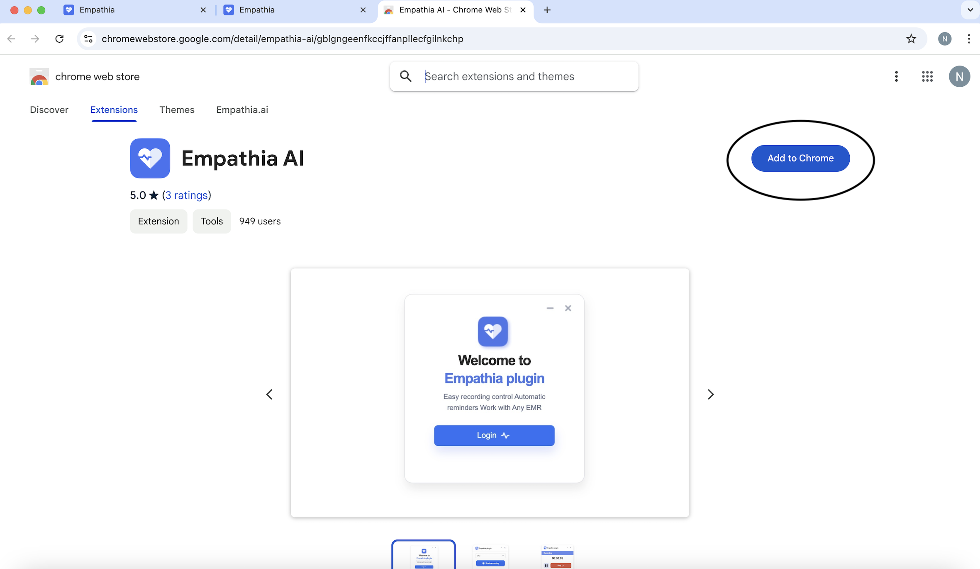
Task: Show previous screenshot with left chevron
Action: (269, 394)
